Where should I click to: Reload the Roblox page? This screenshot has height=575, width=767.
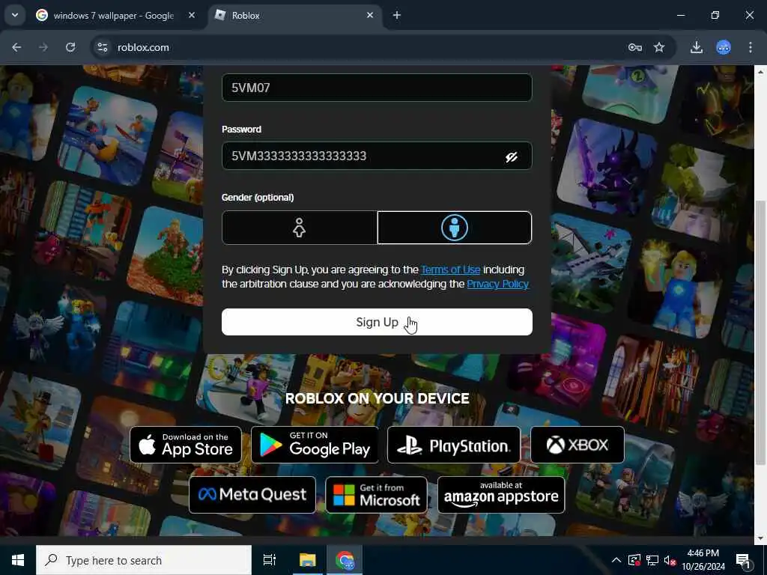[x=70, y=47]
